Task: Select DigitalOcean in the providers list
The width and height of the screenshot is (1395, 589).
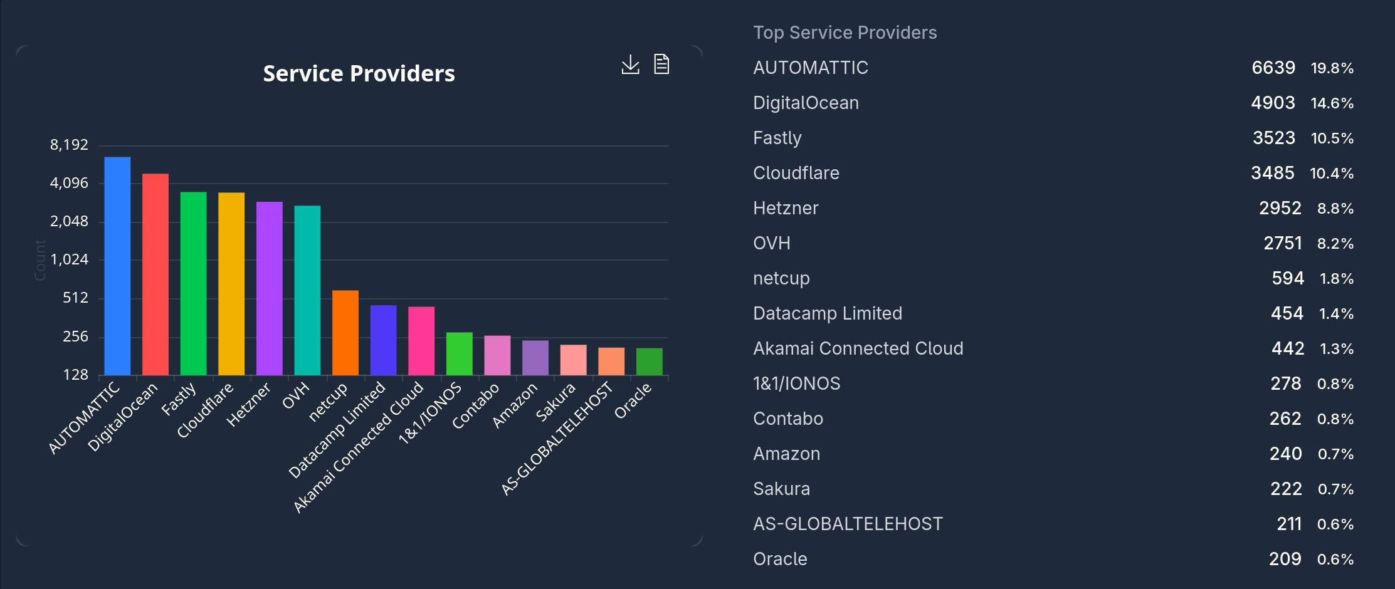Action: (806, 103)
